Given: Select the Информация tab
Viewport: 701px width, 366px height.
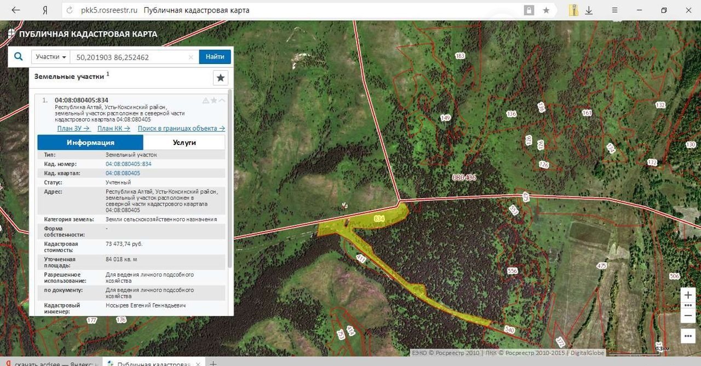Looking at the screenshot, I should pyautogui.click(x=90, y=142).
